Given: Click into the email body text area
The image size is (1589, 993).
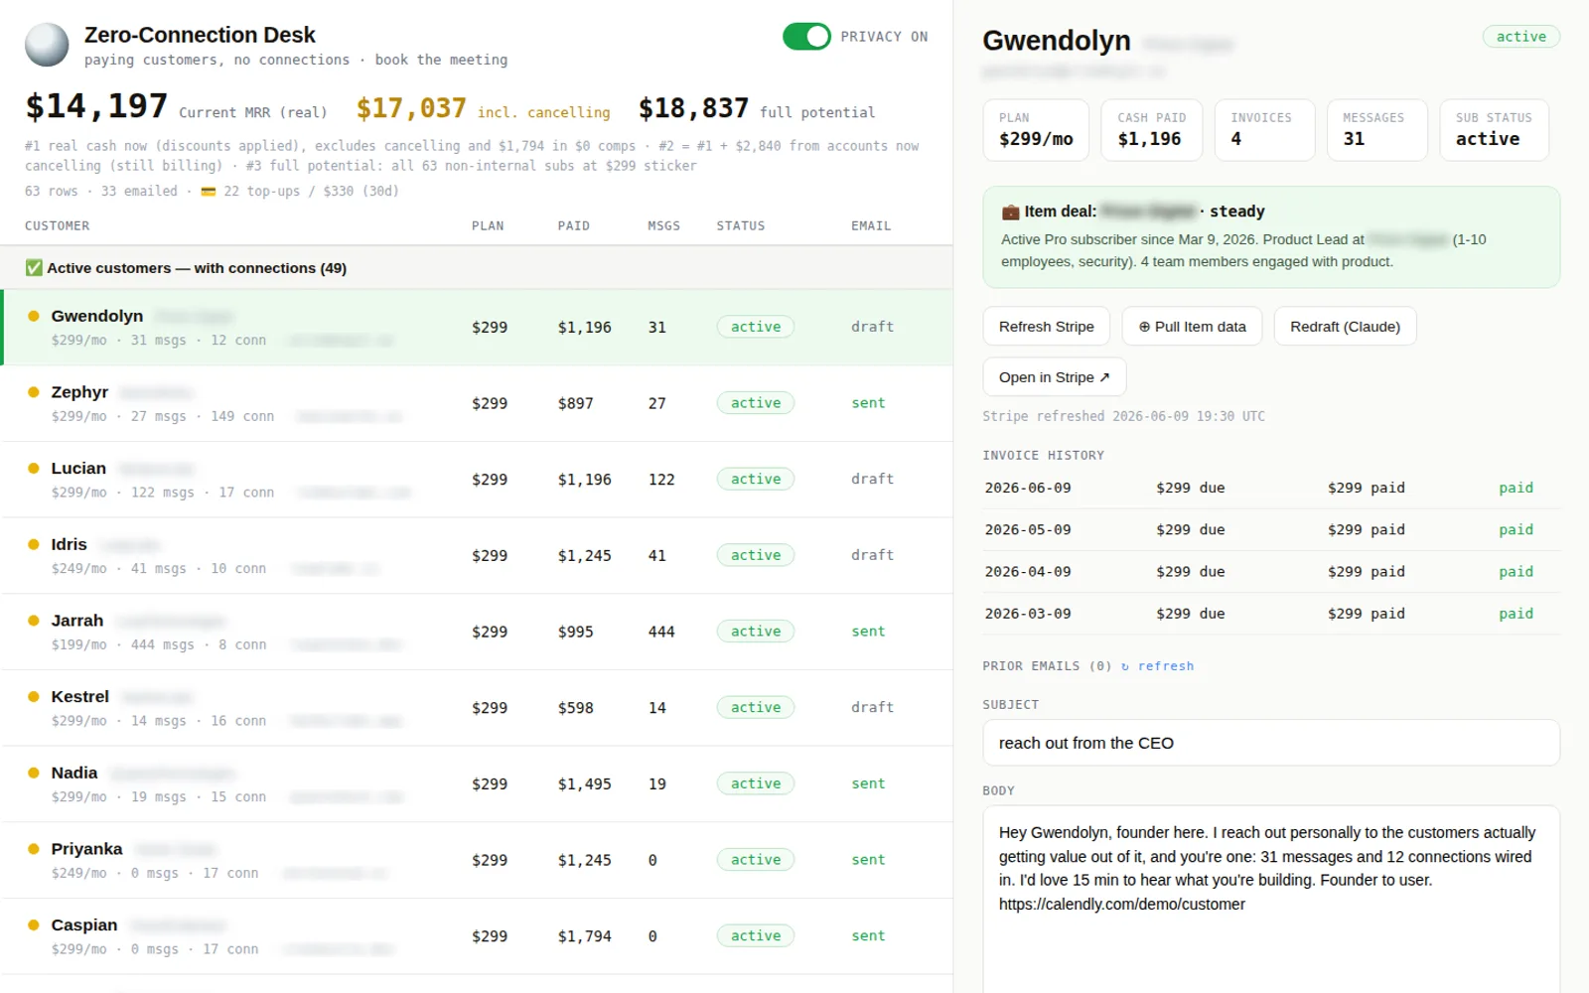Looking at the screenshot, I should pyautogui.click(x=1271, y=899).
